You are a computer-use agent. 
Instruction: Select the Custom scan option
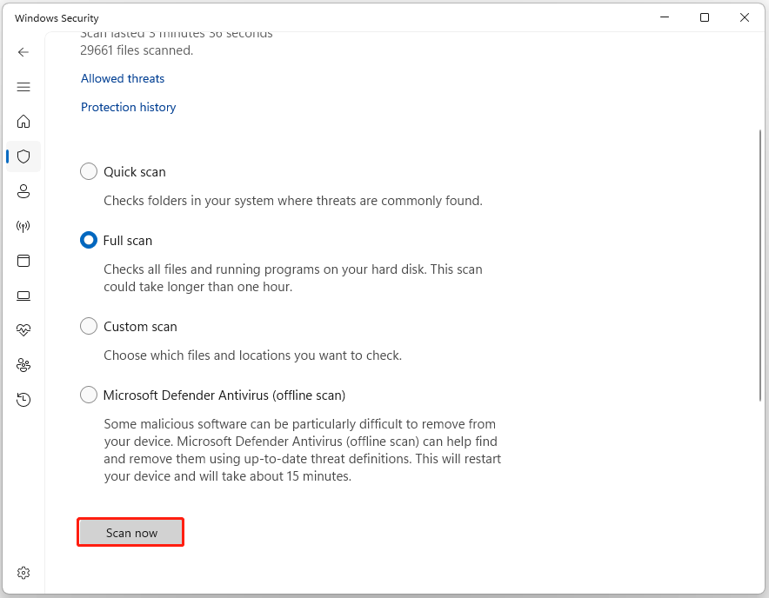pyautogui.click(x=88, y=326)
